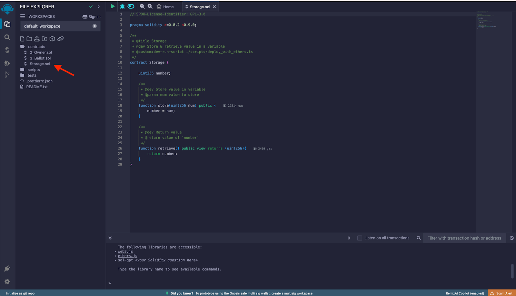Create a new folder in the workspace
This screenshot has width=516, height=296.
[29, 39]
